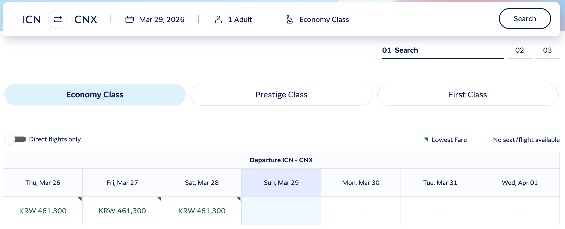
Task: Click step 02 in the progress indicator
Action: pyautogui.click(x=519, y=50)
